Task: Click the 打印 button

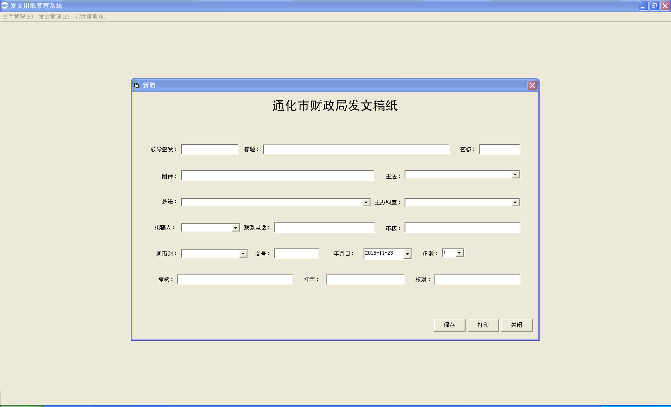Action: click(483, 325)
